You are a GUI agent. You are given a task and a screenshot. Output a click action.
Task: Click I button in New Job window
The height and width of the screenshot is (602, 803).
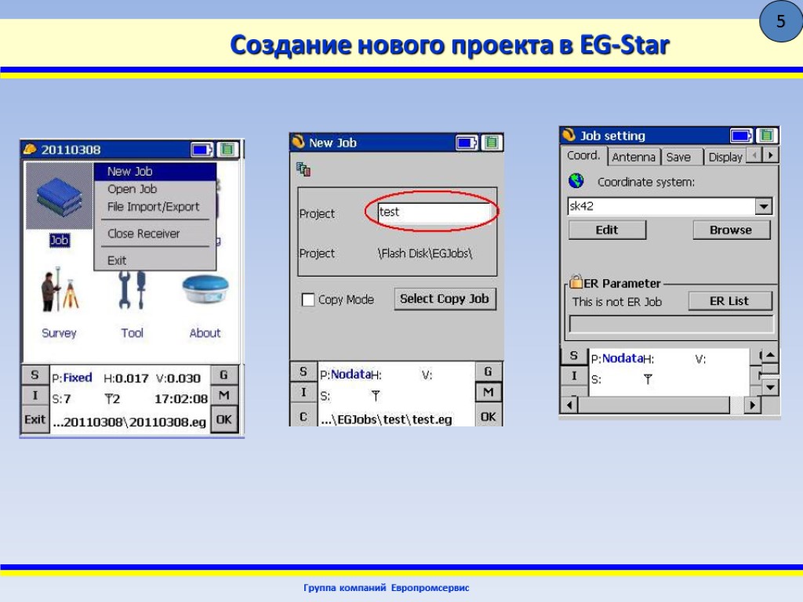coord(303,393)
